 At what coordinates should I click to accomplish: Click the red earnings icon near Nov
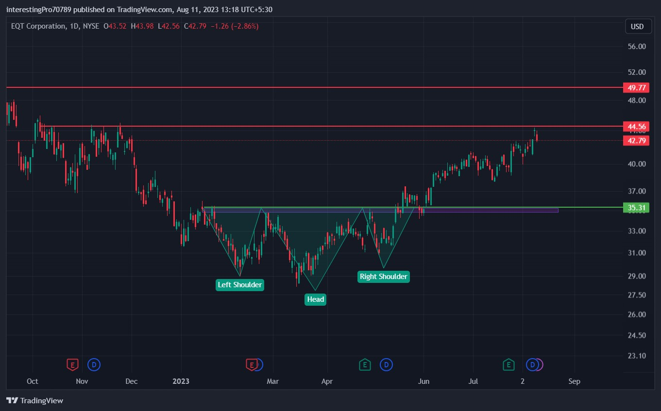click(72, 364)
